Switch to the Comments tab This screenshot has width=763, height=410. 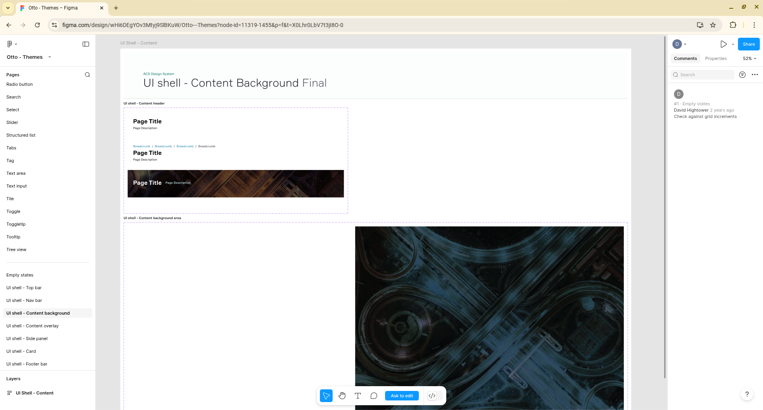point(685,58)
